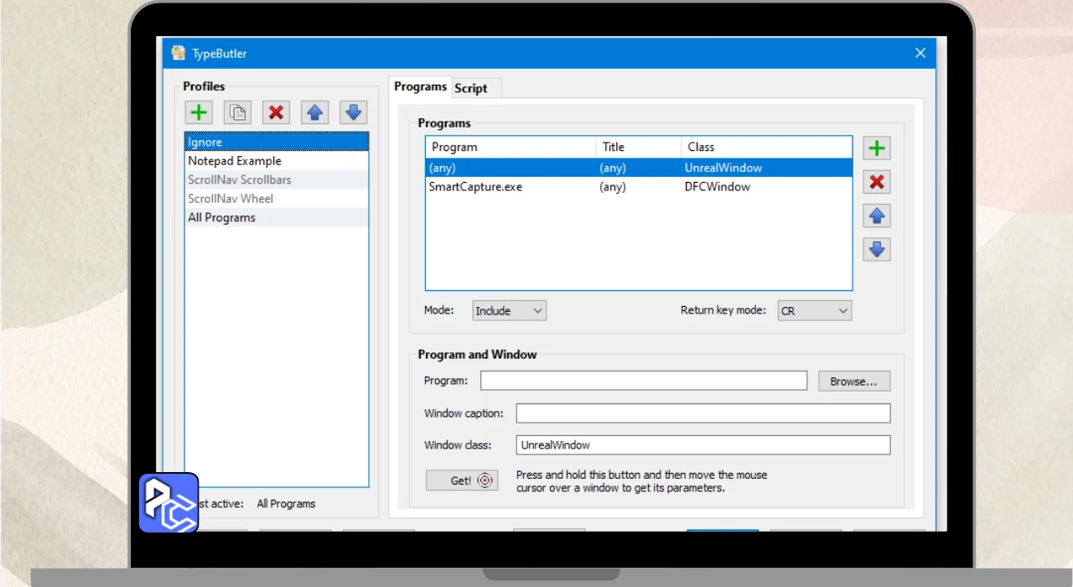Viewport: 1073px width, 587px height.
Task: Move the program entry up in table
Action: point(877,216)
